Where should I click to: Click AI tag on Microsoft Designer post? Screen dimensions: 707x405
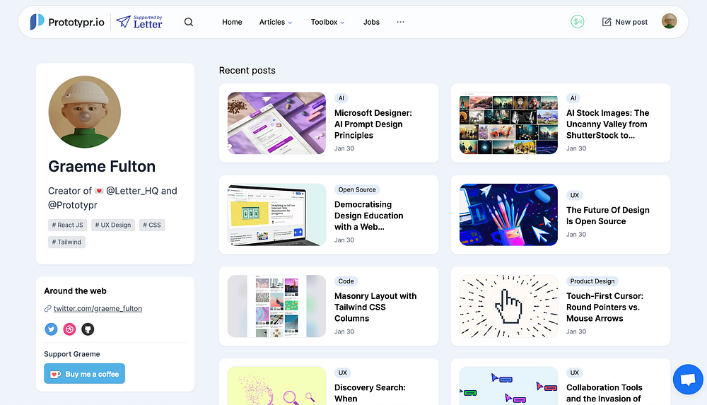pos(341,98)
